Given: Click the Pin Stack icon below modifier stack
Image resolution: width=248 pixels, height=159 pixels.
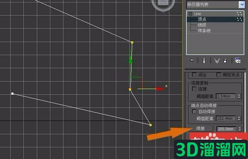Looking at the screenshot, I should coord(191,60).
